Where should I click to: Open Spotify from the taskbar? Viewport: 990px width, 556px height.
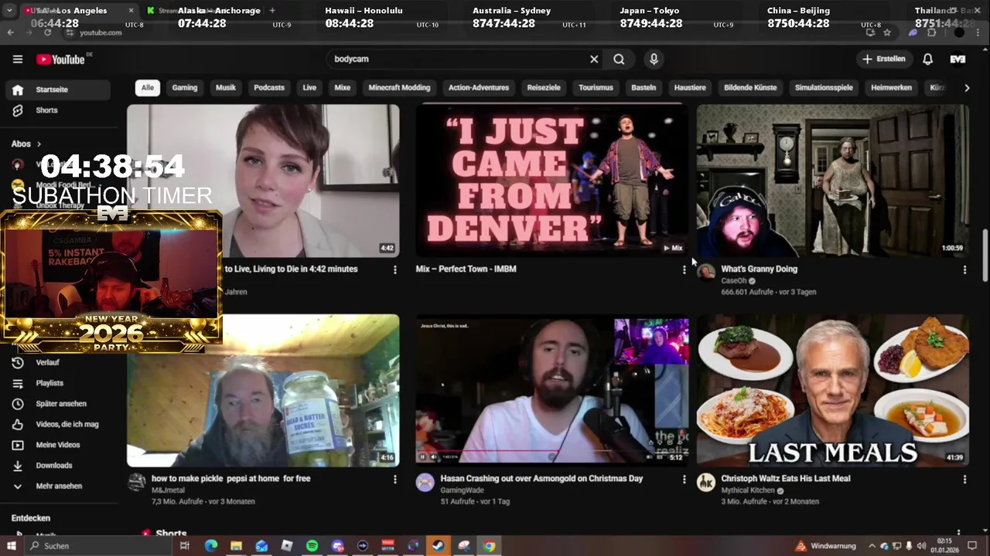coord(312,546)
